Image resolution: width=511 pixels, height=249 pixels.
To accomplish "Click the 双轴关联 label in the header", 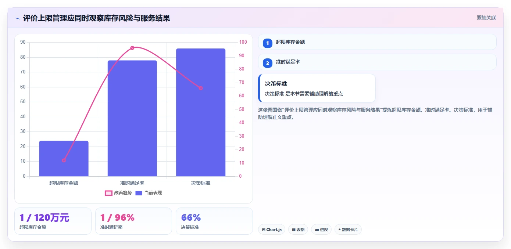I will [486, 18].
